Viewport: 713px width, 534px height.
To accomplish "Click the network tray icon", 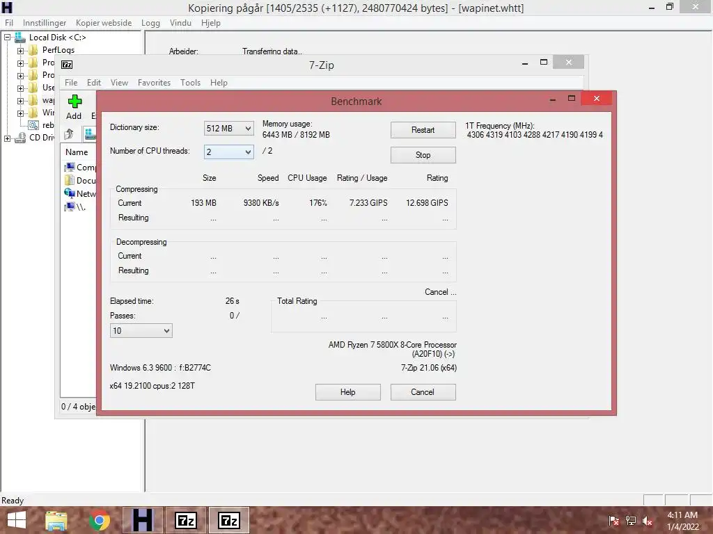I will (x=631, y=520).
